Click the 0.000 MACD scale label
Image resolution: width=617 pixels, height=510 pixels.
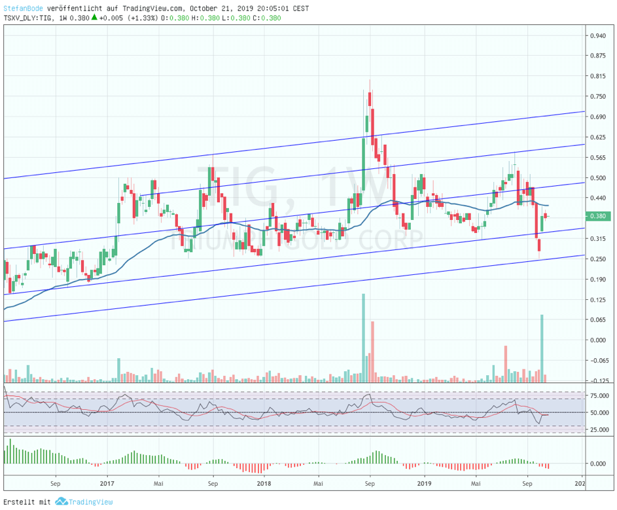pyautogui.click(x=599, y=464)
